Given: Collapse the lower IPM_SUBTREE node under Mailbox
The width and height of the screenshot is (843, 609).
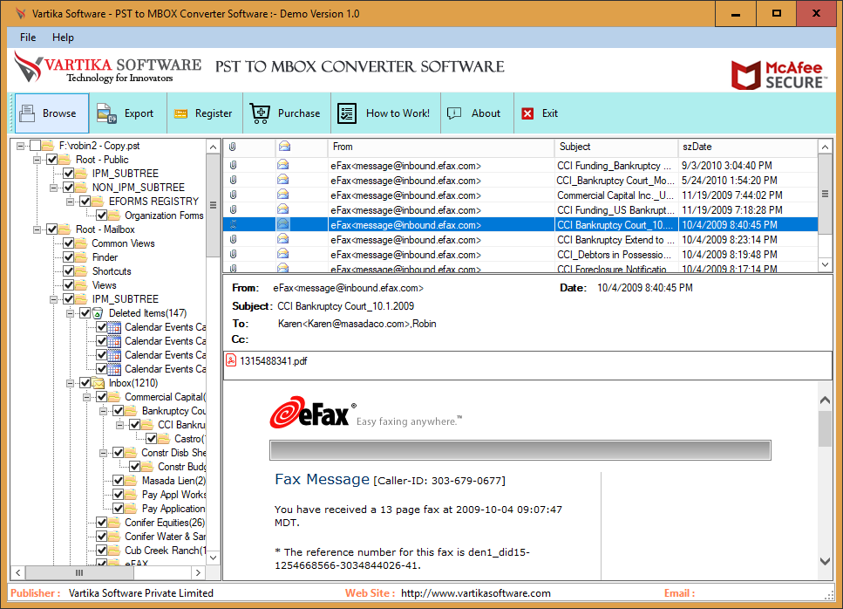Looking at the screenshot, I should 54,299.
